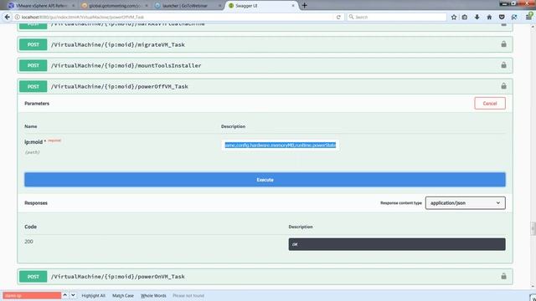The image size is (536, 301).
Task: Click the POST badge of powerOnVM_Task
Action: coord(33,277)
